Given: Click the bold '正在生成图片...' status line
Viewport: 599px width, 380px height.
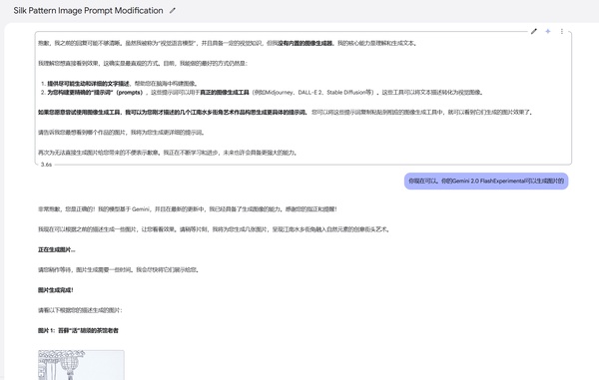Looking at the screenshot, I should (57, 250).
